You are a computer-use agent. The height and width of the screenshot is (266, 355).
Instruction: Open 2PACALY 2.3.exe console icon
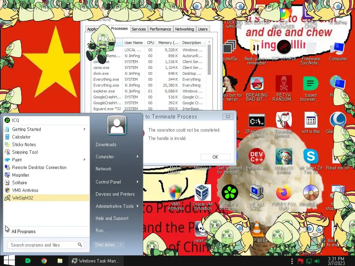(x=257, y=125)
